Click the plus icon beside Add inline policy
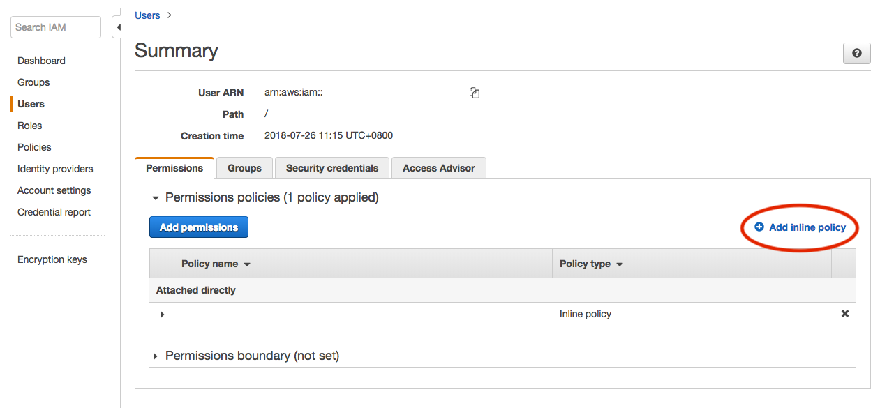 point(759,227)
